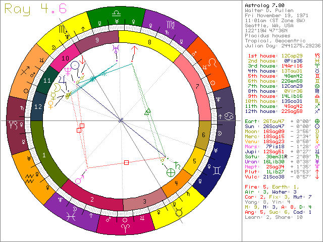Click the 'Learn: 2, Share: 10' line

[274, 217]
